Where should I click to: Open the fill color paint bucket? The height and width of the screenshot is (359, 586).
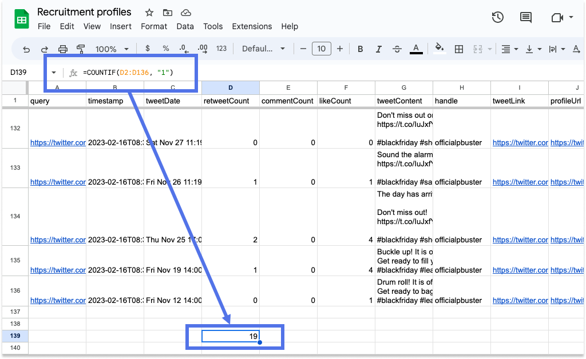(439, 49)
